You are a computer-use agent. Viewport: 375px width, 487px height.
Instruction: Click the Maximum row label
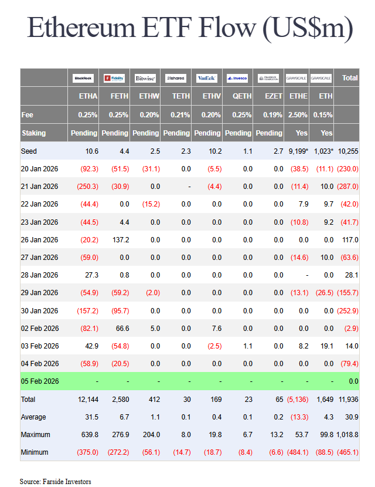(x=36, y=435)
